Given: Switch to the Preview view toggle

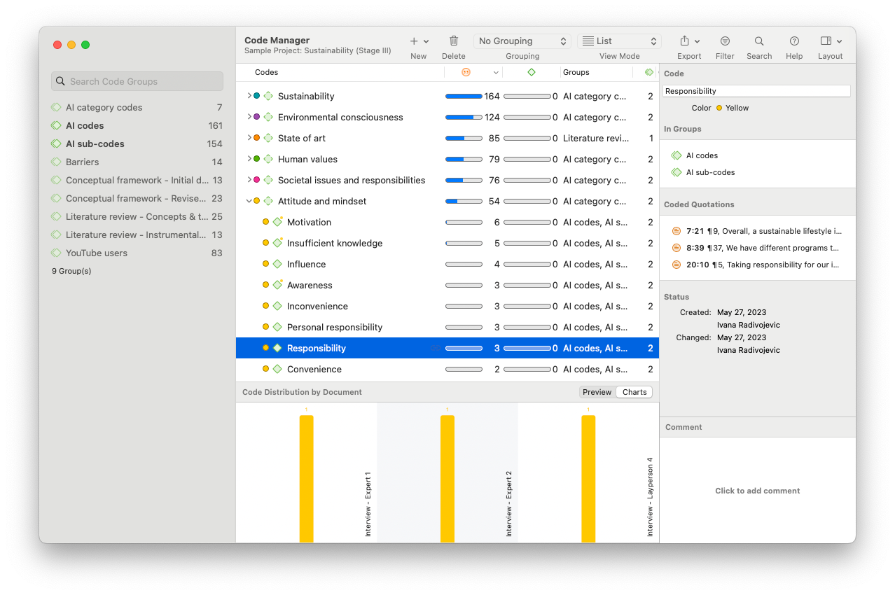Looking at the screenshot, I should [x=597, y=392].
